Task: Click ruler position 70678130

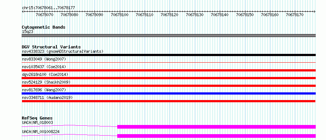Action: [195, 15]
